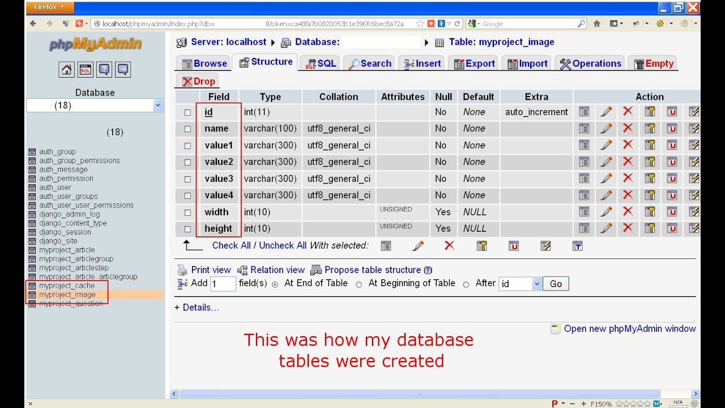Tick the checkbox for the value3 field
The width and height of the screenshot is (725, 408).
click(187, 179)
